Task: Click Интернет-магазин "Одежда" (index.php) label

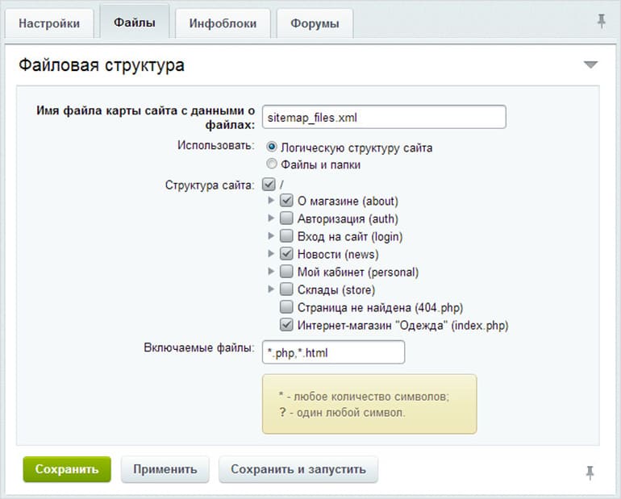Action: tap(402, 326)
